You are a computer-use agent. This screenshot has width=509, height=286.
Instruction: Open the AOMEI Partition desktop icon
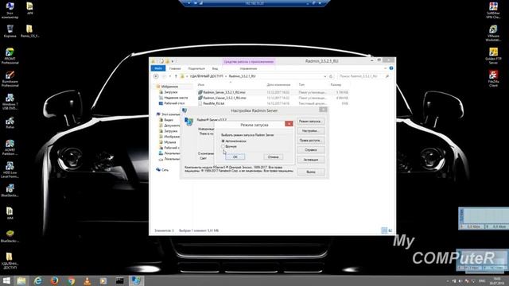tap(10, 148)
